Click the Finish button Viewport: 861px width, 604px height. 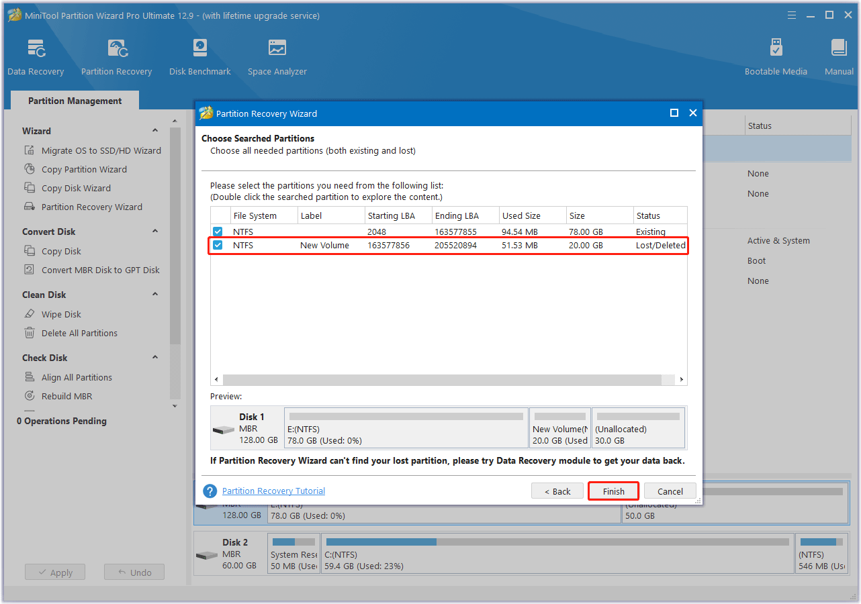[613, 491]
